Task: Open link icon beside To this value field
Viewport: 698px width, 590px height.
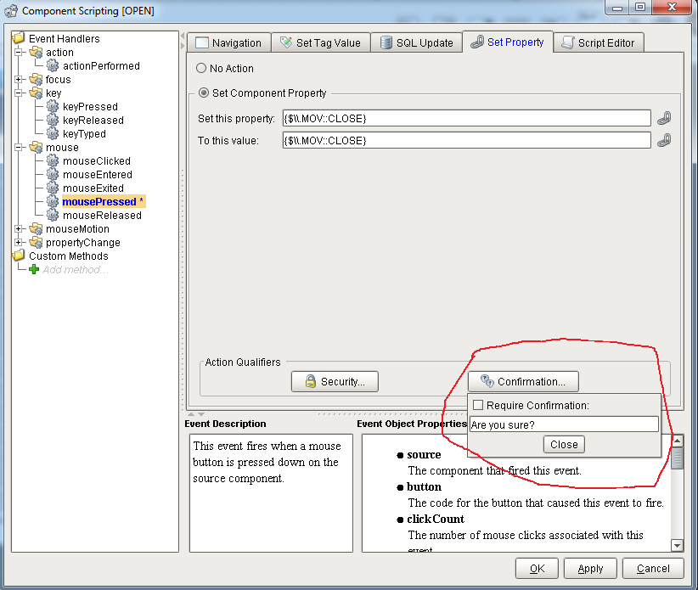Action: pos(664,141)
